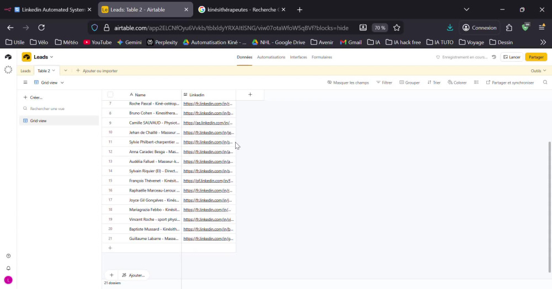The width and height of the screenshot is (552, 289).
Task: Expand the tables list chevron
Action: coord(66,70)
